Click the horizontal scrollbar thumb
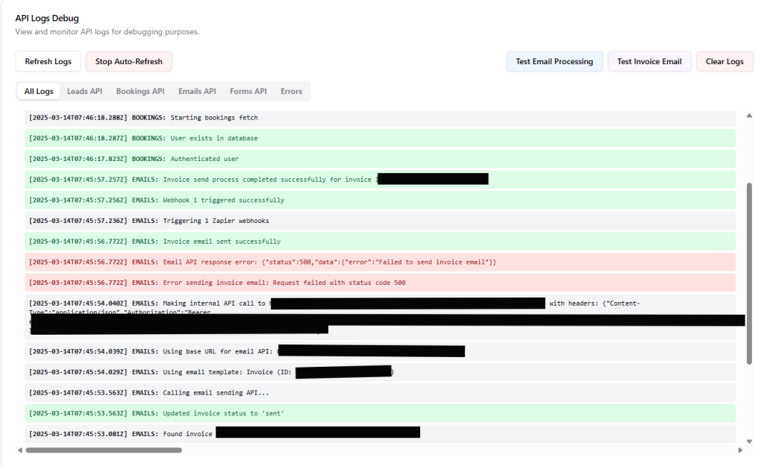764x466 pixels. 104,450
